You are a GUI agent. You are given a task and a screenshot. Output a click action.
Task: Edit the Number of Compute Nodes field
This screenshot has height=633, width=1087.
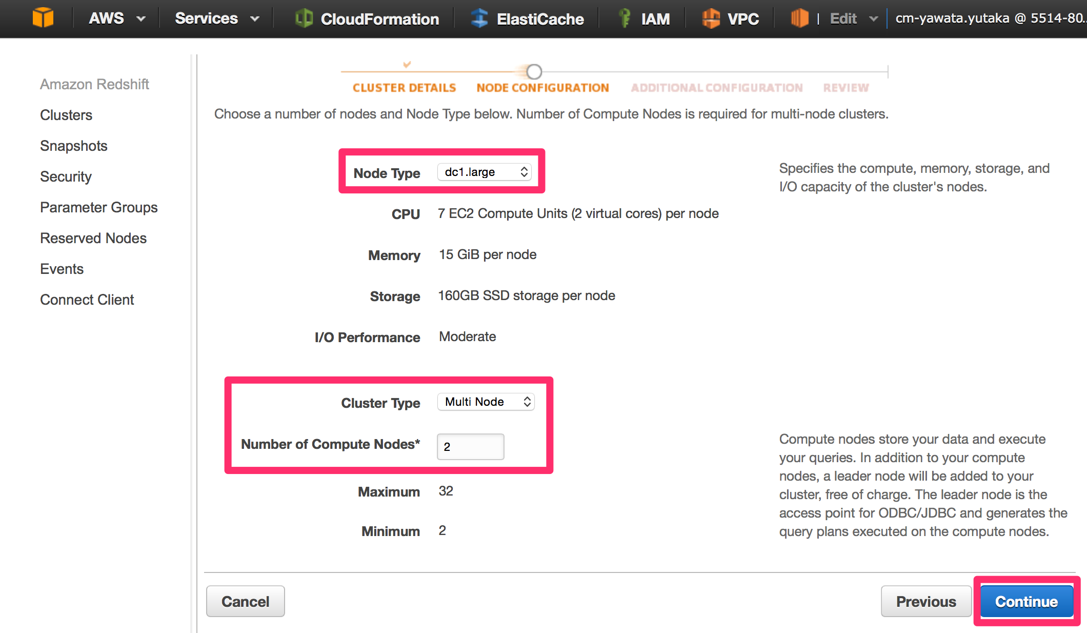click(470, 446)
